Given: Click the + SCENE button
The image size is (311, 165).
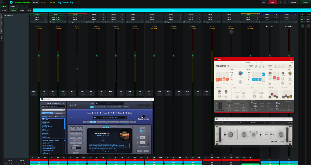Looking at the screenshot, I should 4,10.
